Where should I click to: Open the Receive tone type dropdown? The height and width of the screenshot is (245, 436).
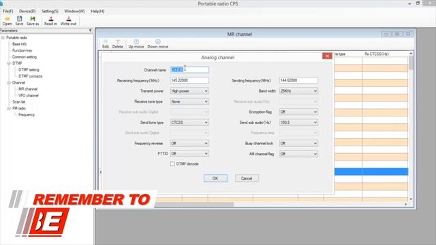pyautogui.click(x=189, y=101)
